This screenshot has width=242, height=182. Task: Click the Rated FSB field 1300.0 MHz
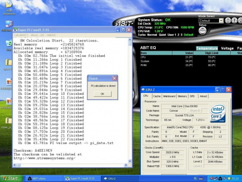pyautogui.click(x=173, y=166)
